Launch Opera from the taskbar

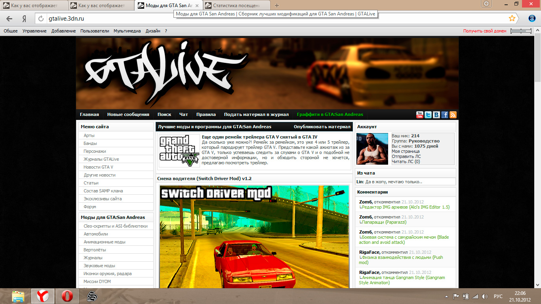[67, 296]
